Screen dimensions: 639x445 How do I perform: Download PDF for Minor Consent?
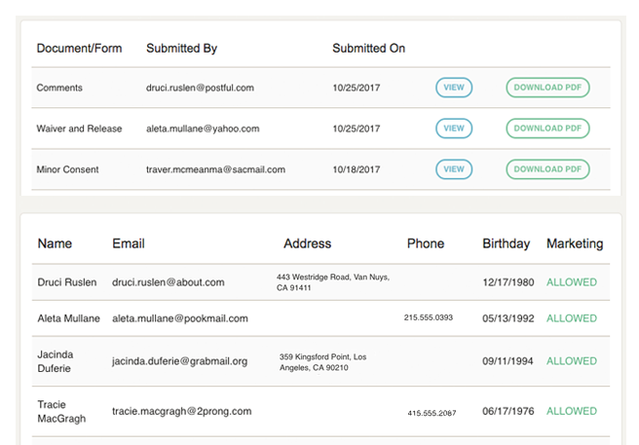click(x=547, y=169)
